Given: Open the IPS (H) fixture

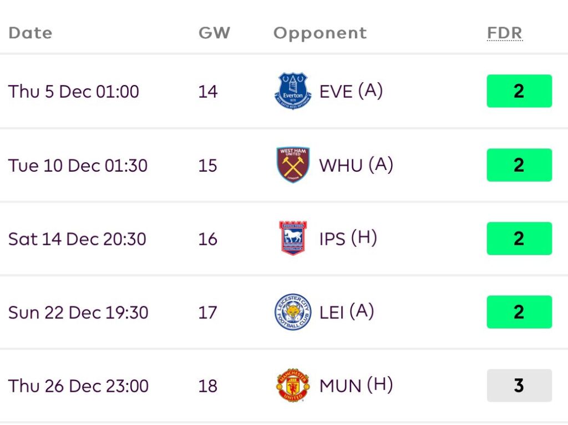Looking at the screenshot, I should 348,238.
